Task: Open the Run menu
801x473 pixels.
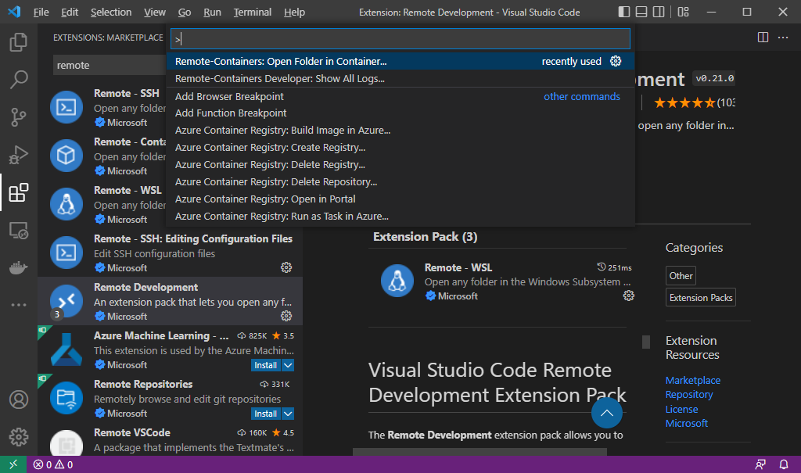Action: click(x=212, y=12)
